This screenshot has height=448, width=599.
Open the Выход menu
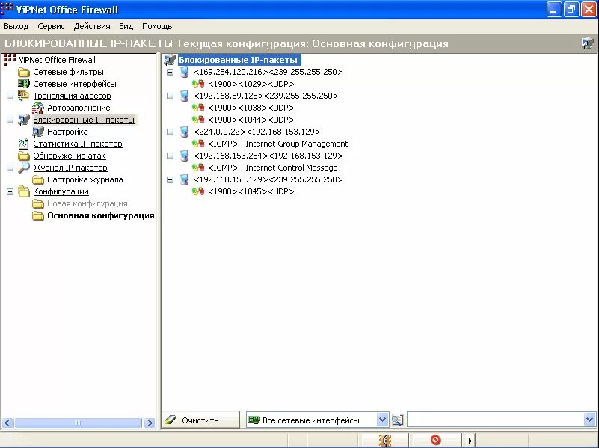click(x=16, y=26)
